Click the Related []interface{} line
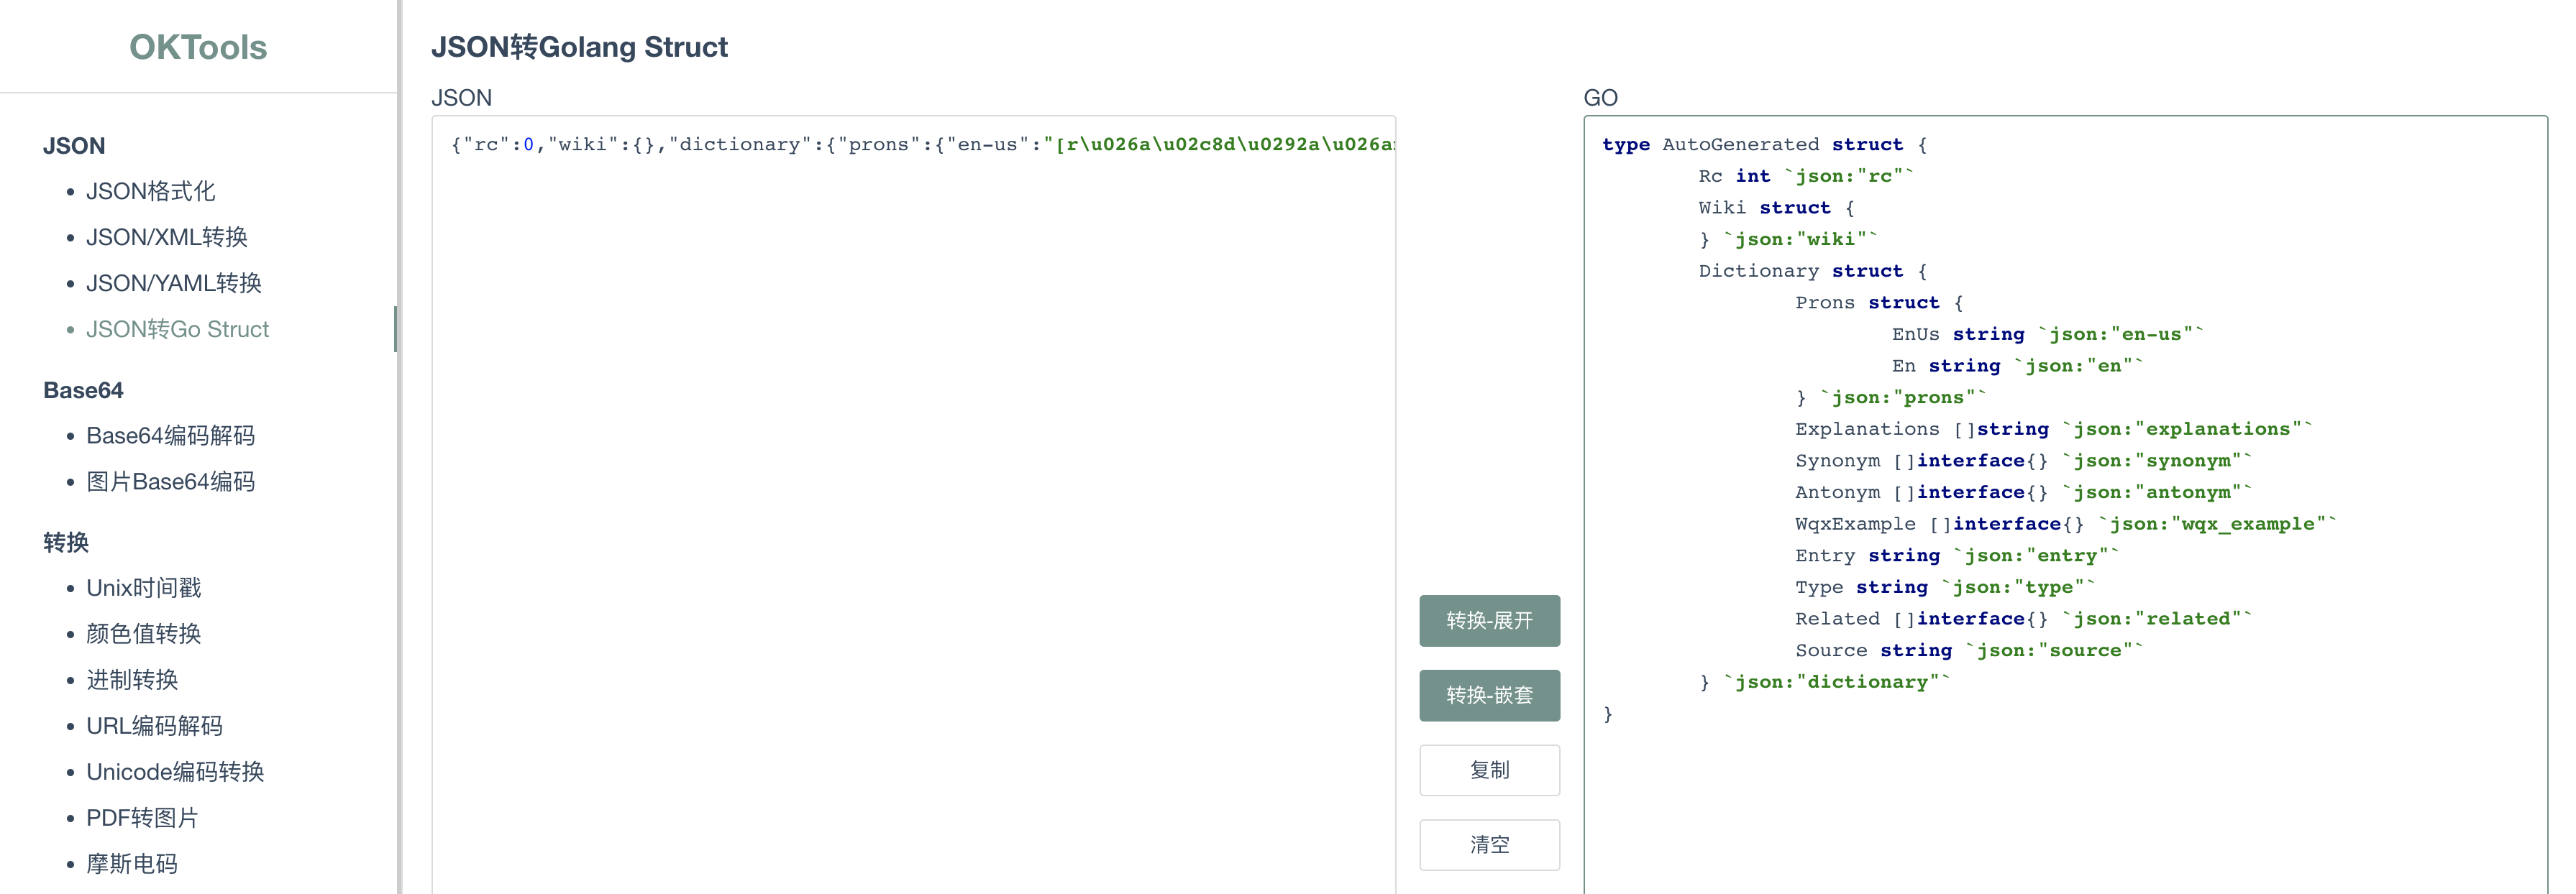Screen dimensions: 2576x894 coord(2023,618)
